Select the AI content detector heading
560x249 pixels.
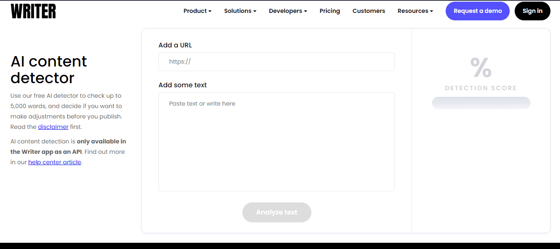click(x=49, y=69)
